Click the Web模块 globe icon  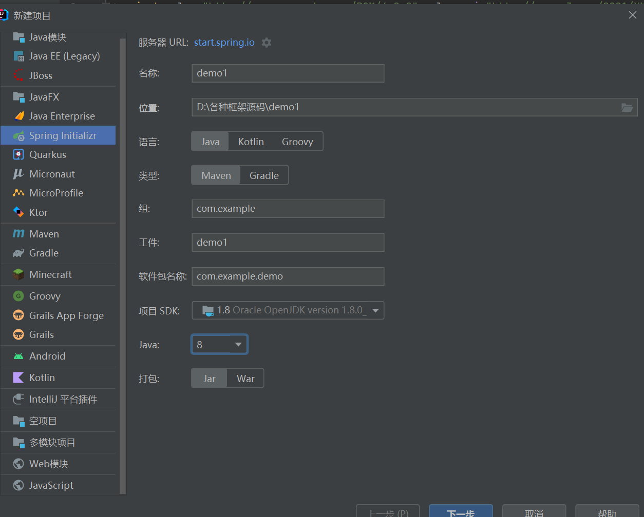pos(19,464)
